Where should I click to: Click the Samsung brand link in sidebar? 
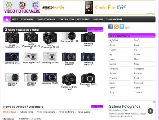click(138, 83)
